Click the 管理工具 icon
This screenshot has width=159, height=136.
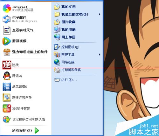(x=57, y=54)
